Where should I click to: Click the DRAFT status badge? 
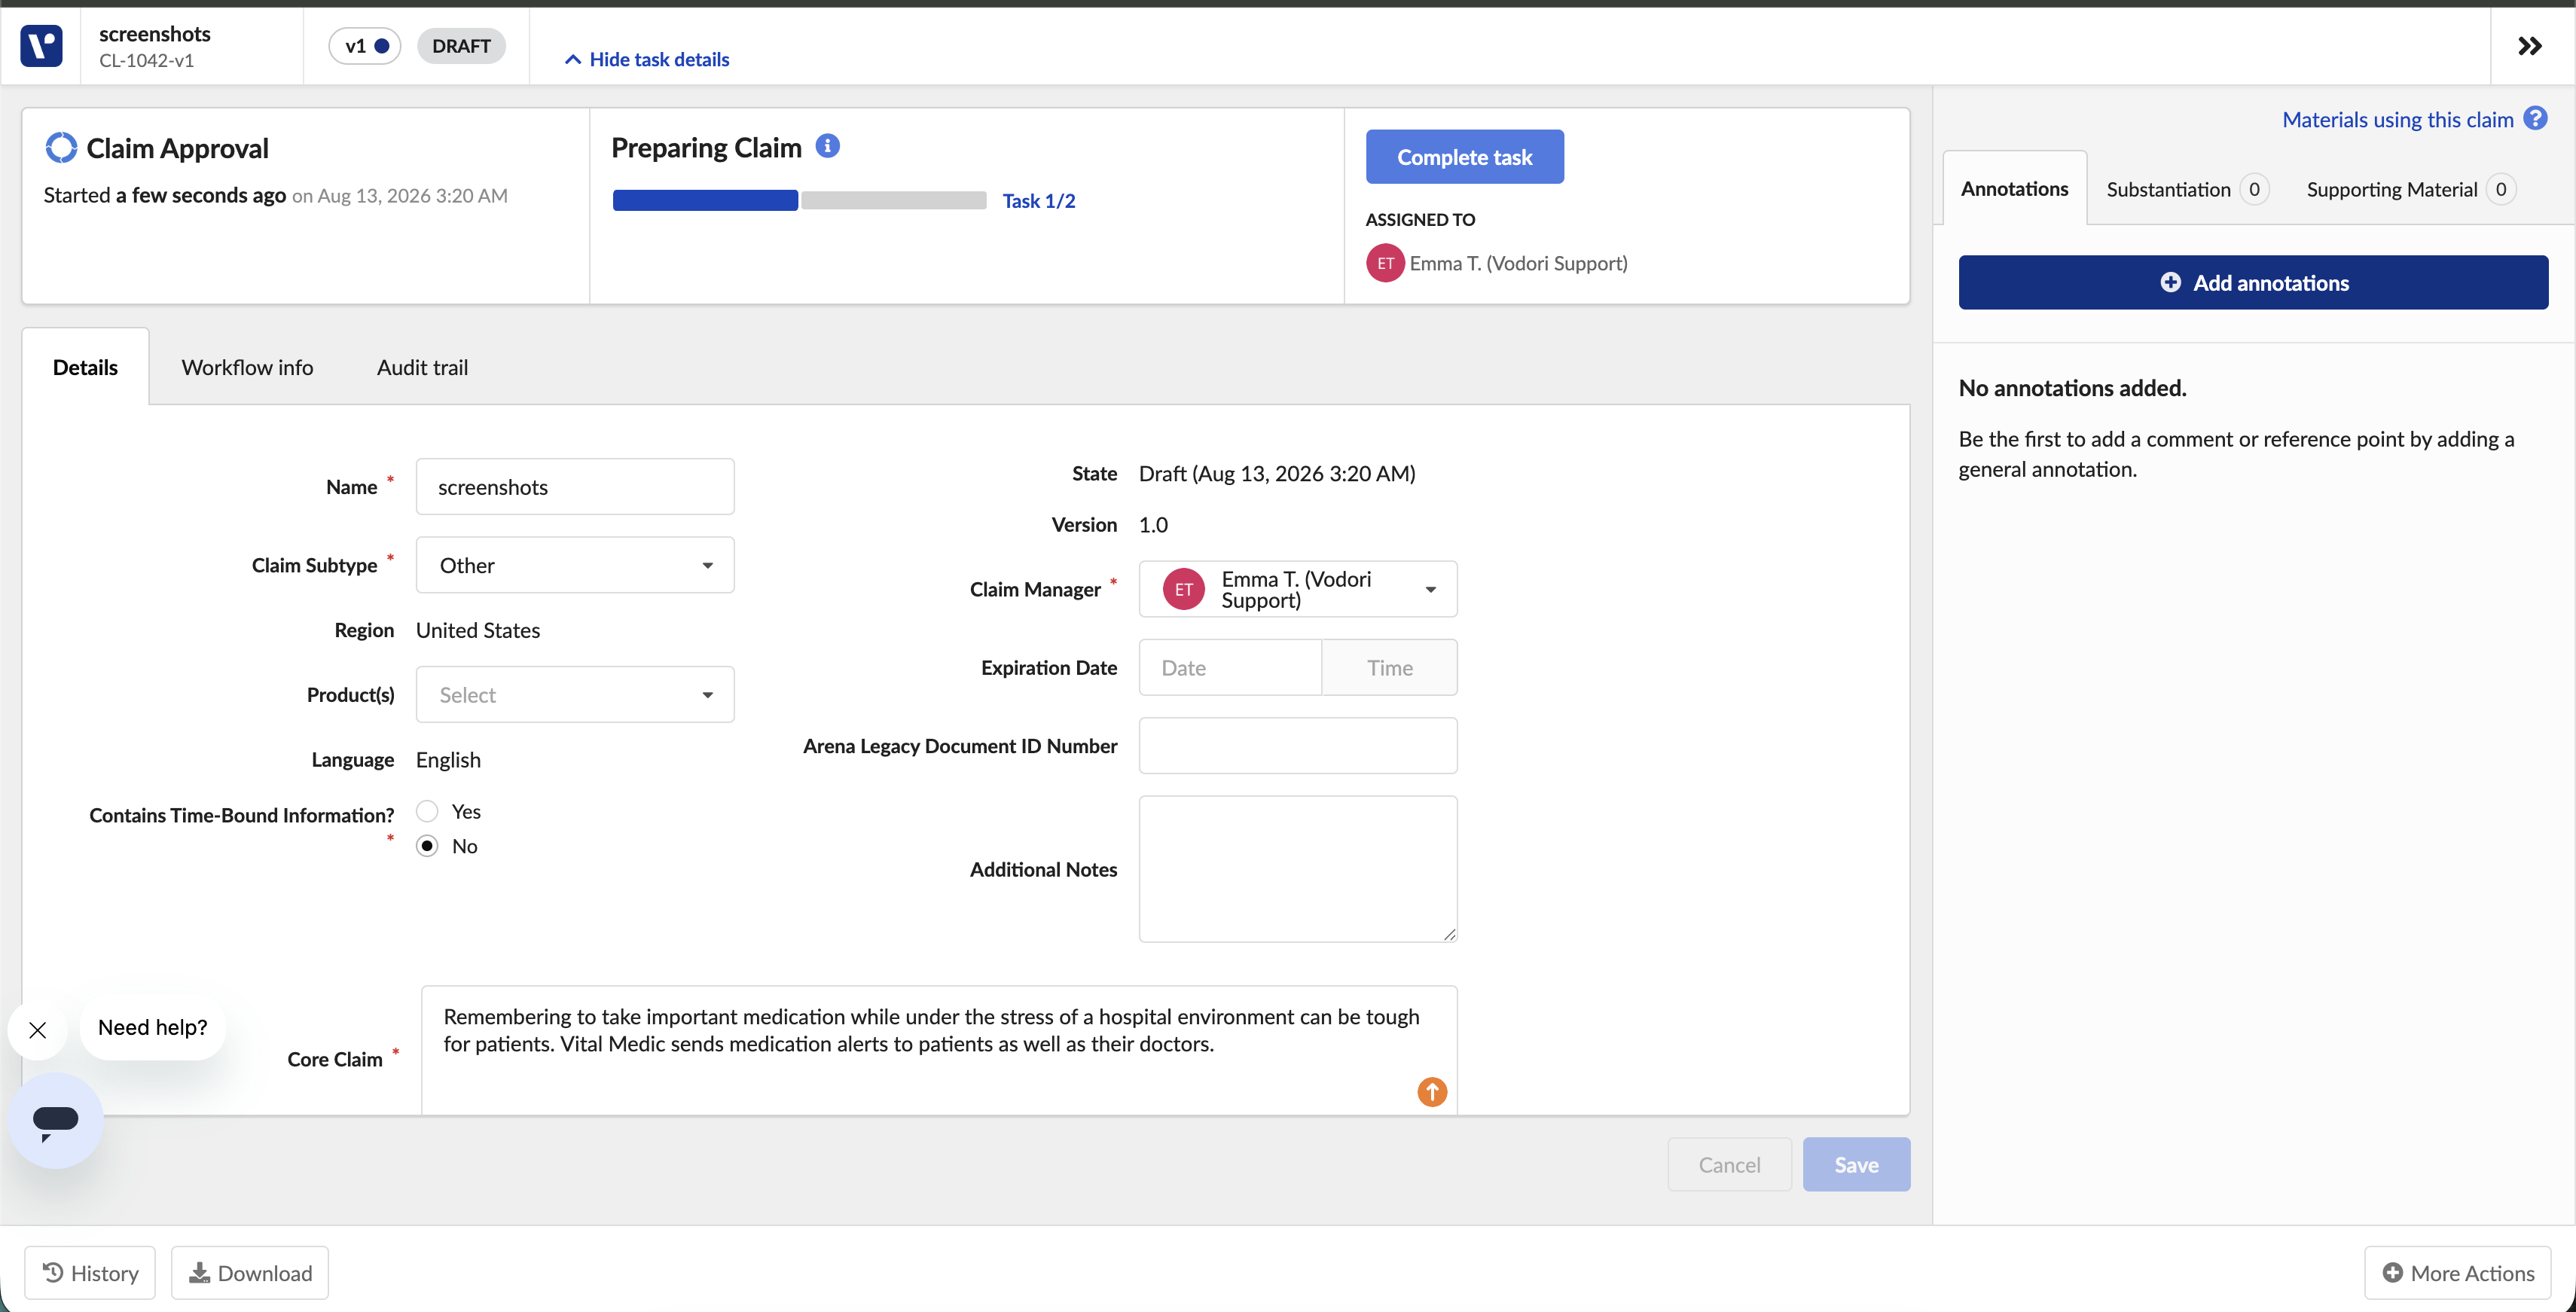[461, 46]
